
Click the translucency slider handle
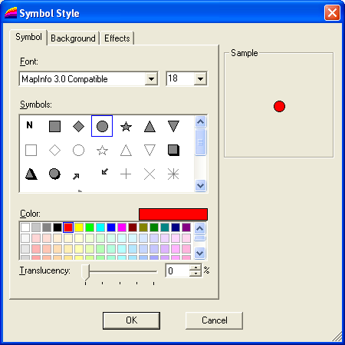pyautogui.click(x=86, y=273)
